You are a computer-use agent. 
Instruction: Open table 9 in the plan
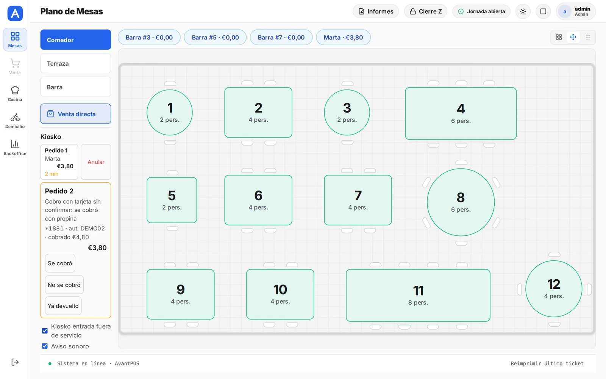pyautogui.click(x=181, y=294)
